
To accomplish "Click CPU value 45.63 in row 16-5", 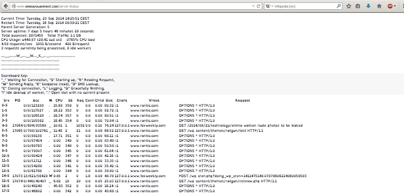I will pyautogui.click(x=58, y=186).
